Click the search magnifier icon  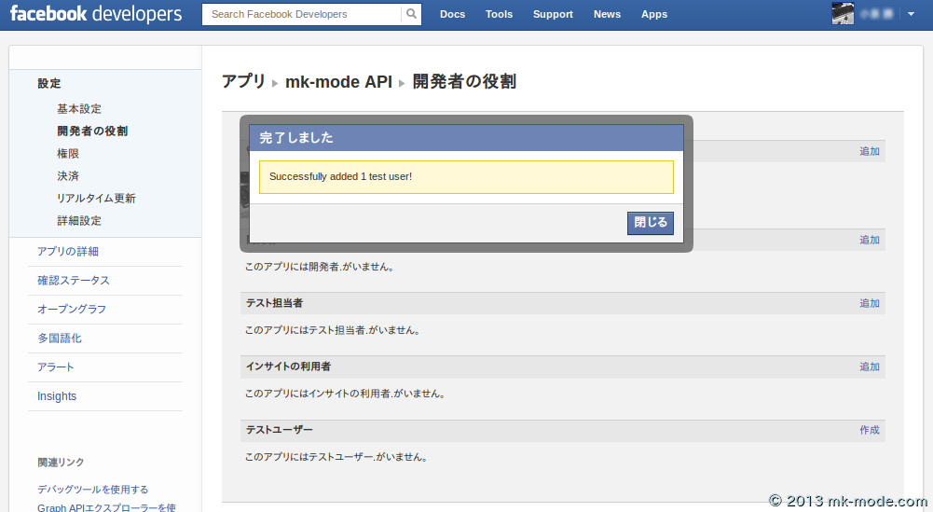pyautogui.click(x=411, y=14)
